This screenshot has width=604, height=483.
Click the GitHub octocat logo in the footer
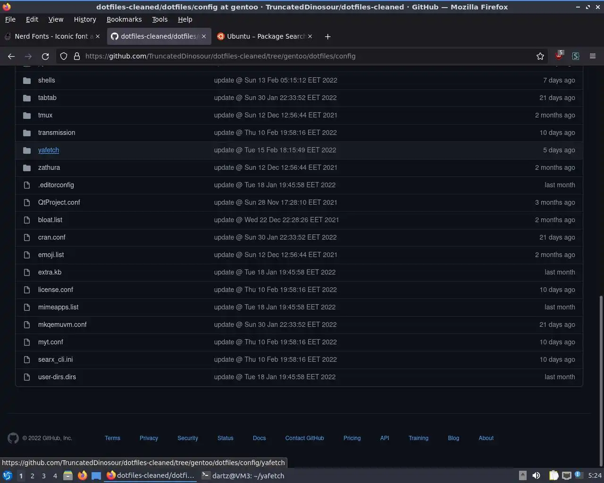pos(13,438)
